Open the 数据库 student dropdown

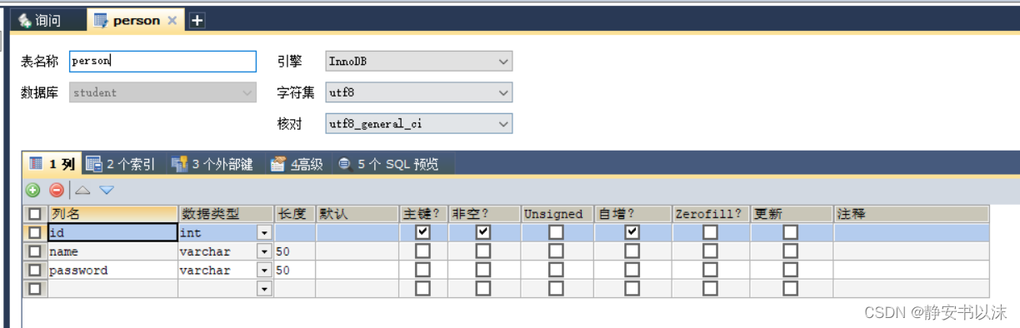[162, 92]
